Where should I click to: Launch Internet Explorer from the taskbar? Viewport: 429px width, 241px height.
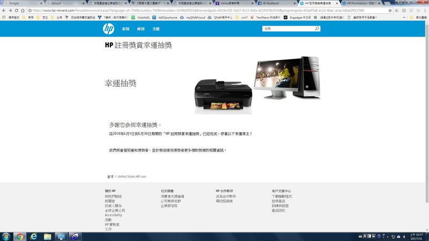[34, 237]
